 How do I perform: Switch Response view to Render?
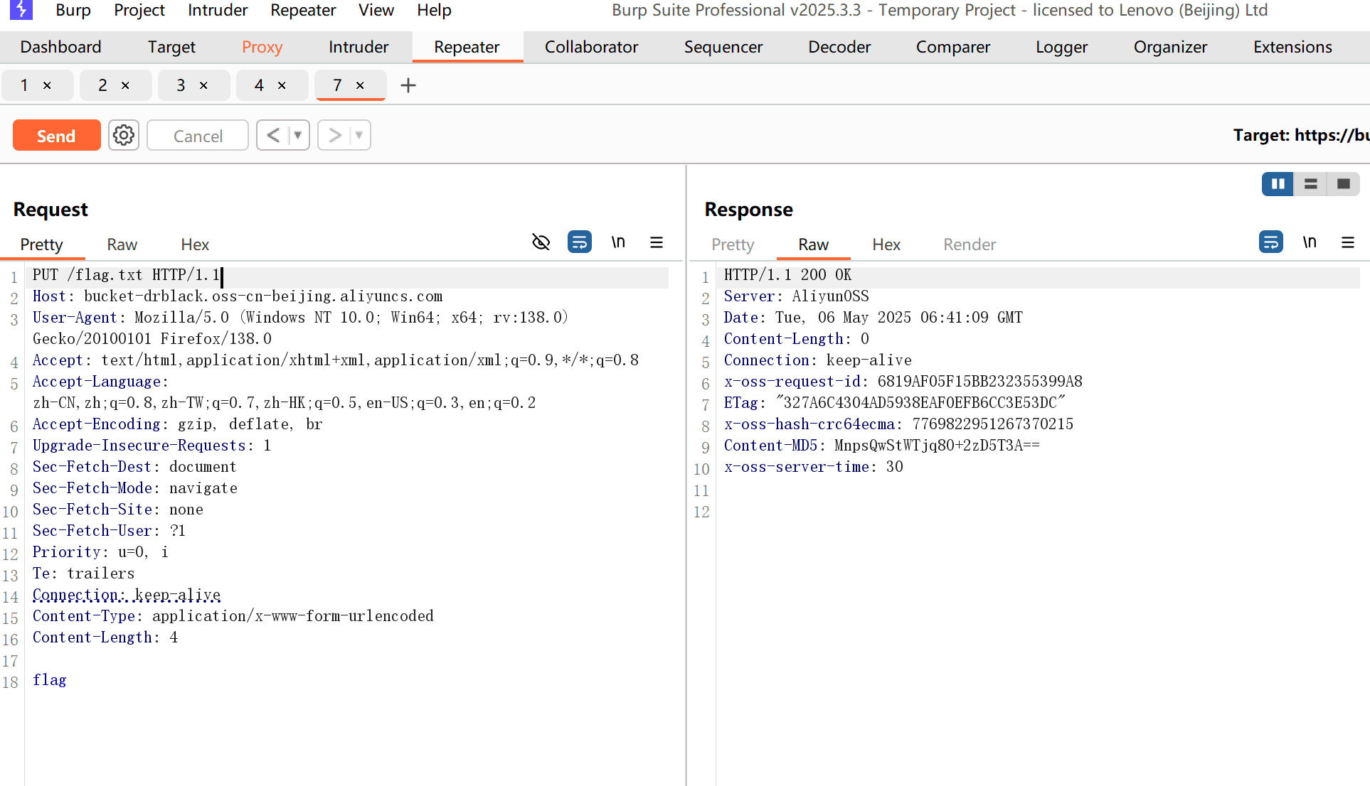coord(970,244)
